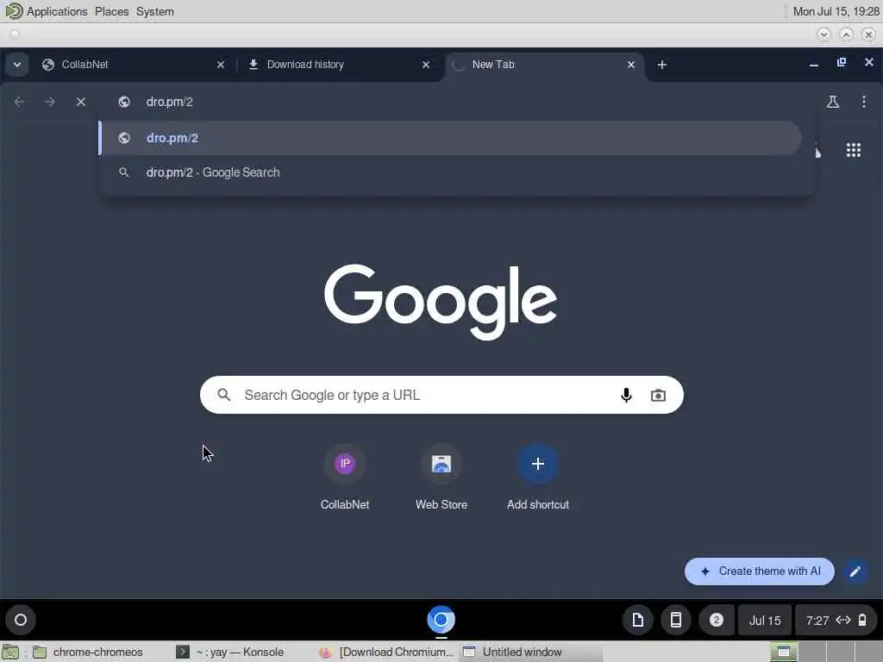This screenshot has height=662, width=883.
Task: Click the MATE logo icon
Action: coord(13,11)
